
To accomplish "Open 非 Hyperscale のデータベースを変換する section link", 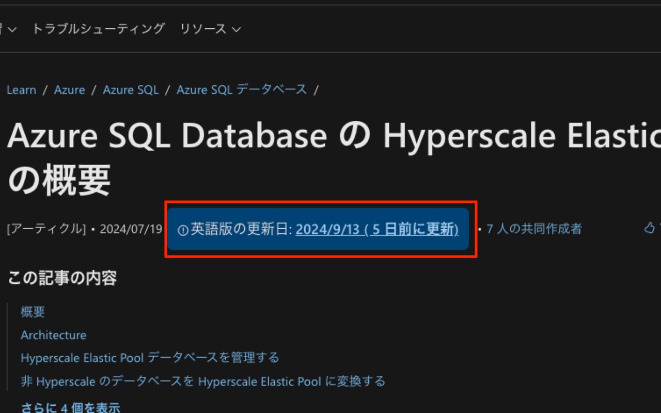I will (203, 382).
